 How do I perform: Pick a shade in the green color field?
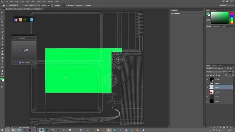(x=220, y=18)
